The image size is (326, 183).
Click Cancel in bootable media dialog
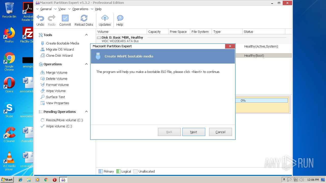221,132
